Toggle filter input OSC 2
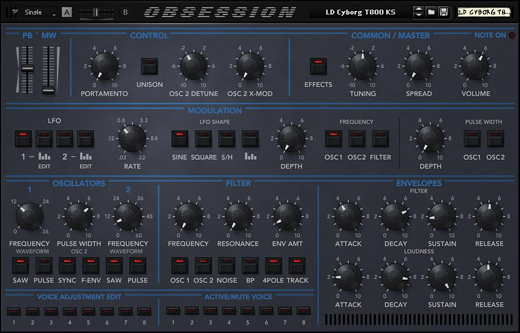 coord(203,265)
